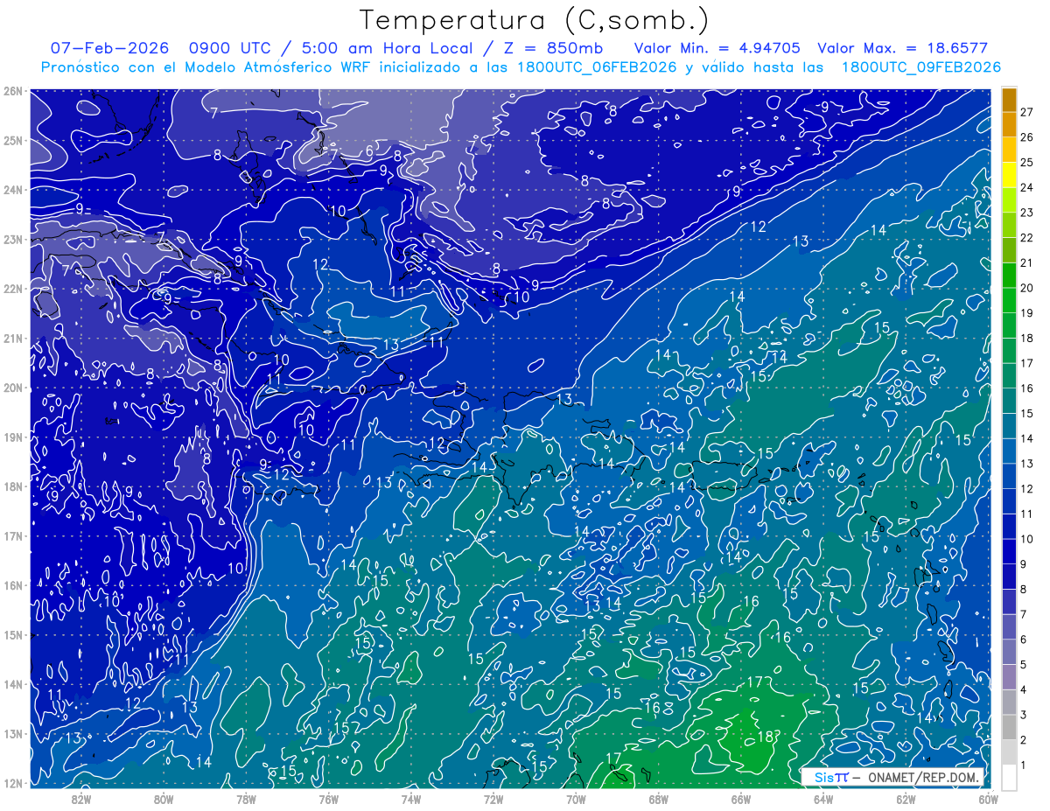This screenshot has height=811, width=1050.
Task: Click the "68W" longitude label
Action: 658,799
